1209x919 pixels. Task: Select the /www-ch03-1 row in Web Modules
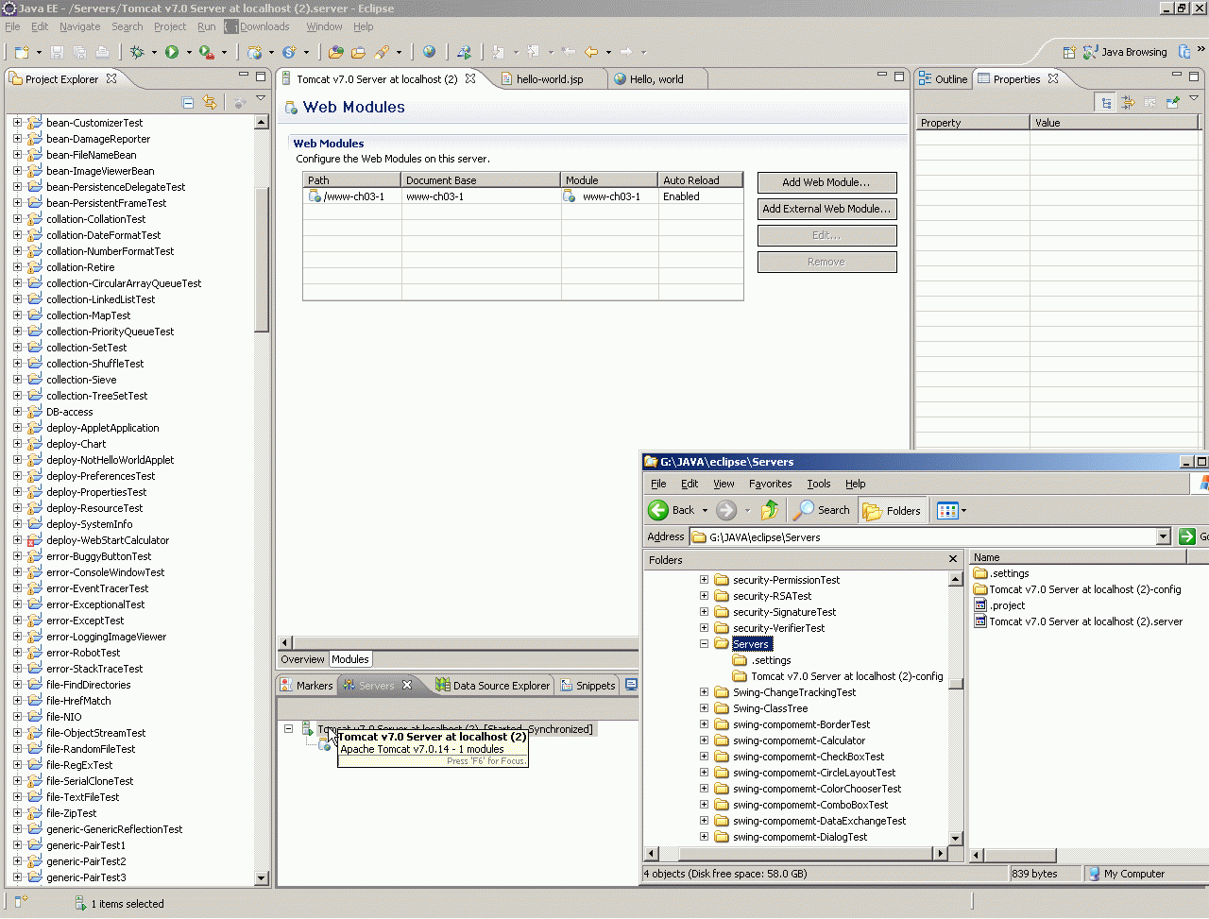(353, 196)
